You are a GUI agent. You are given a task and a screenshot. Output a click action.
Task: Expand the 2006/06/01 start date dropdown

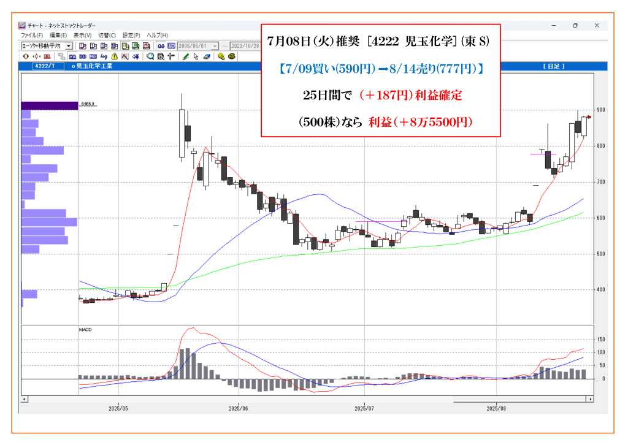214,46
